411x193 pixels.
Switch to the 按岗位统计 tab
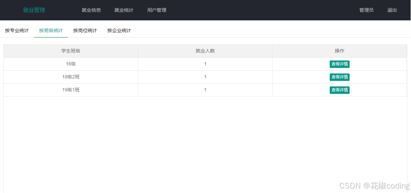point(85,30)
